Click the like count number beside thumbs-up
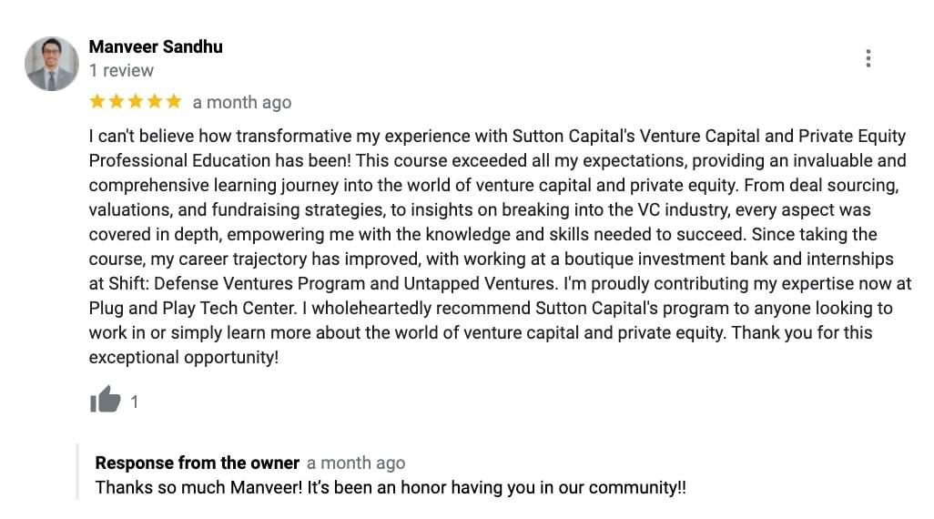This screenshot has height=519, width=934. coord(135,402)
